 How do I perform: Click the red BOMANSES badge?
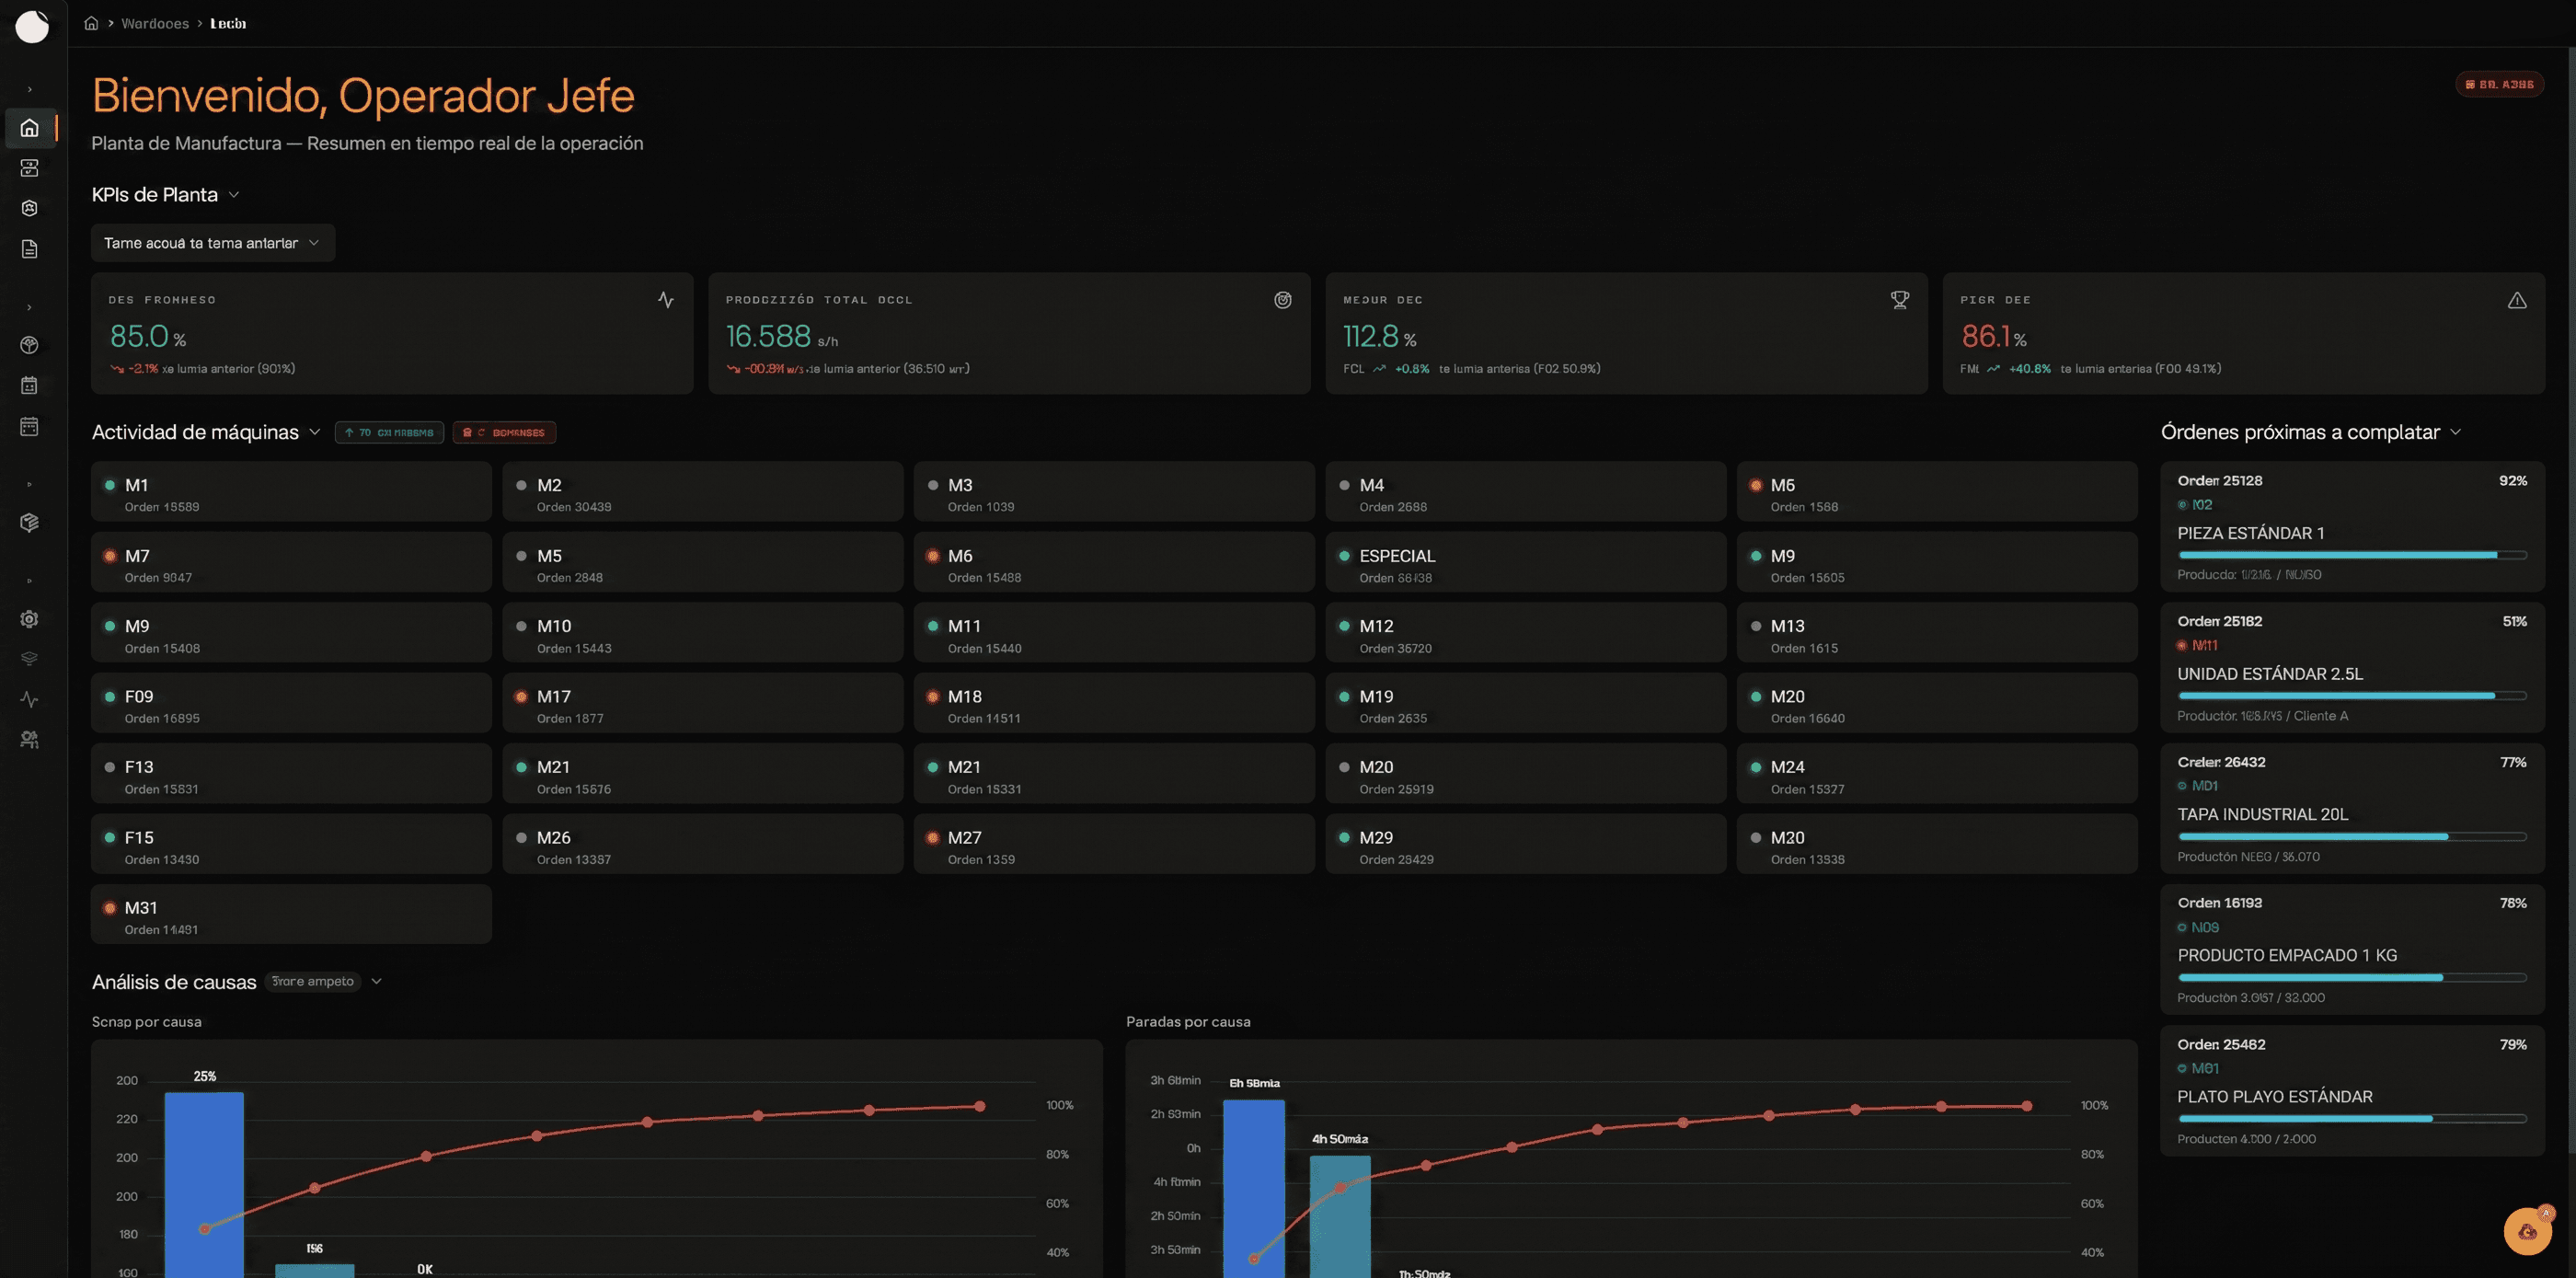[504, 433]
